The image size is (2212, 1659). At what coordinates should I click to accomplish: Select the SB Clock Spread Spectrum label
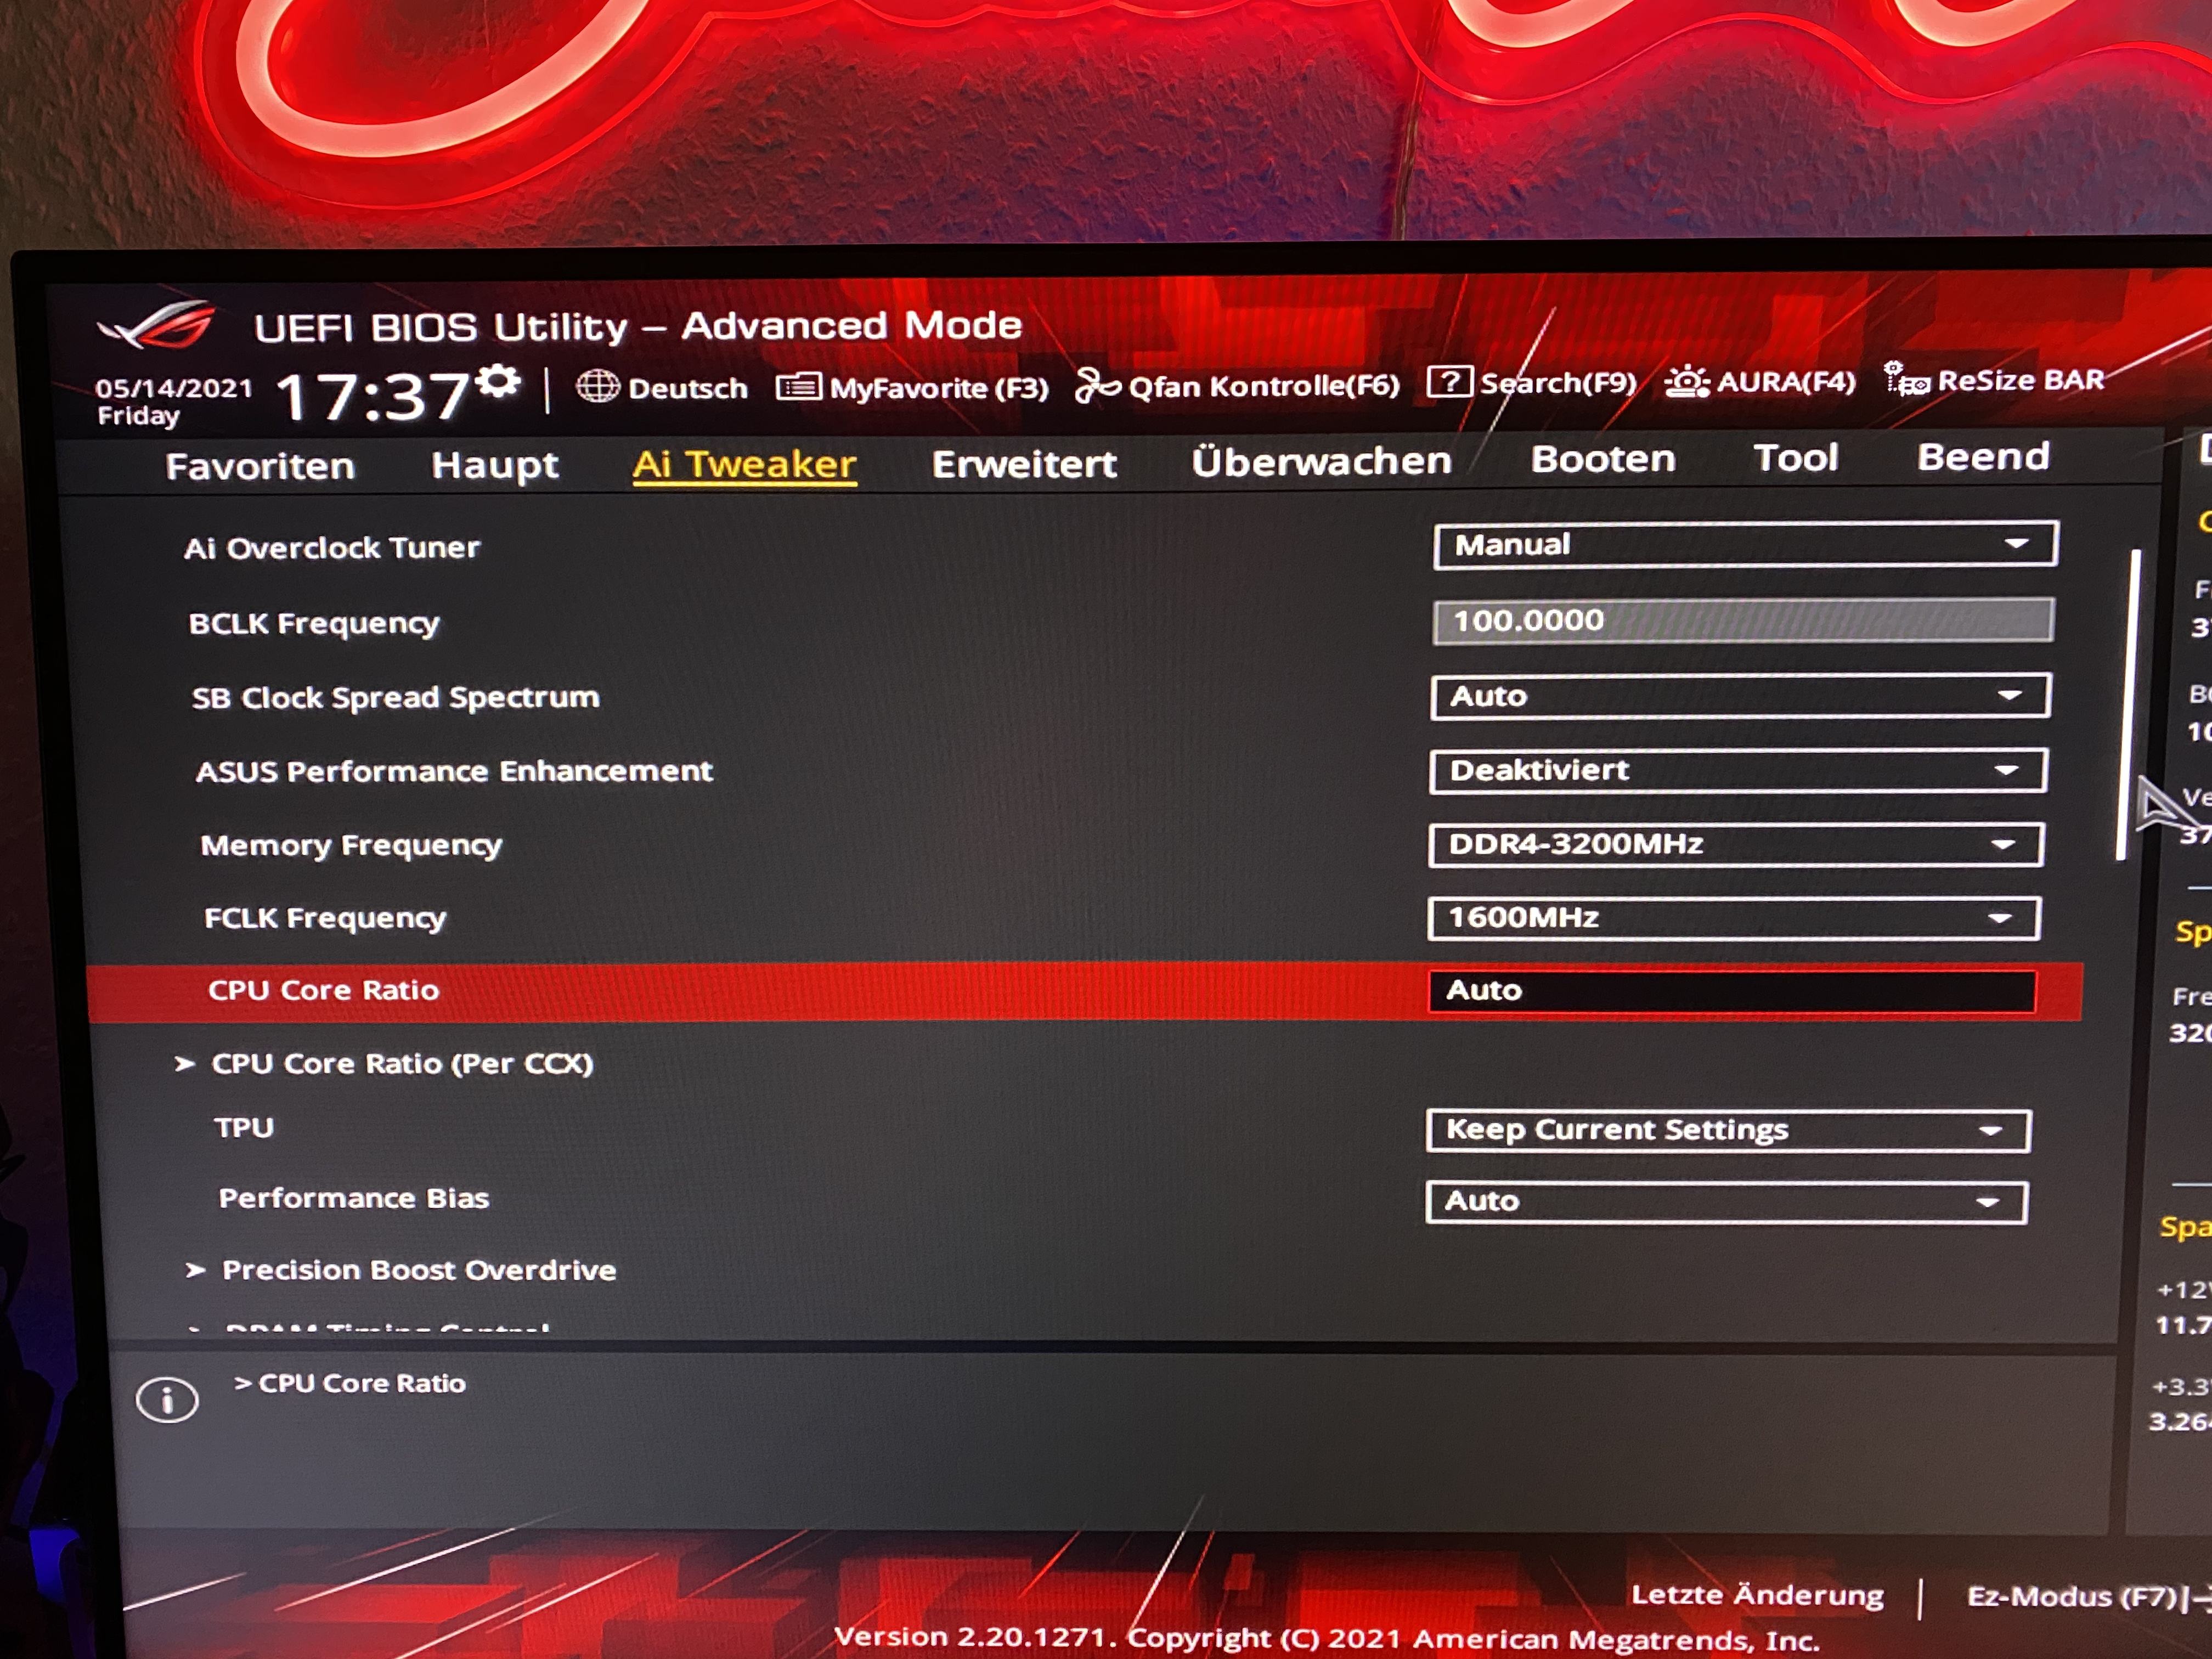point(396,697)
